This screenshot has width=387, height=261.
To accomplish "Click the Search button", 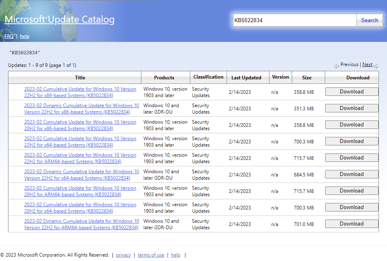I will pyautogui.click(x=370, y=20).
